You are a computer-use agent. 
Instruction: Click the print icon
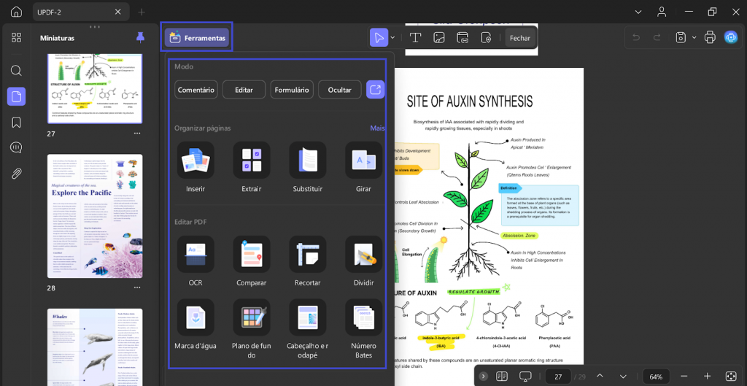tap(710, 38)
